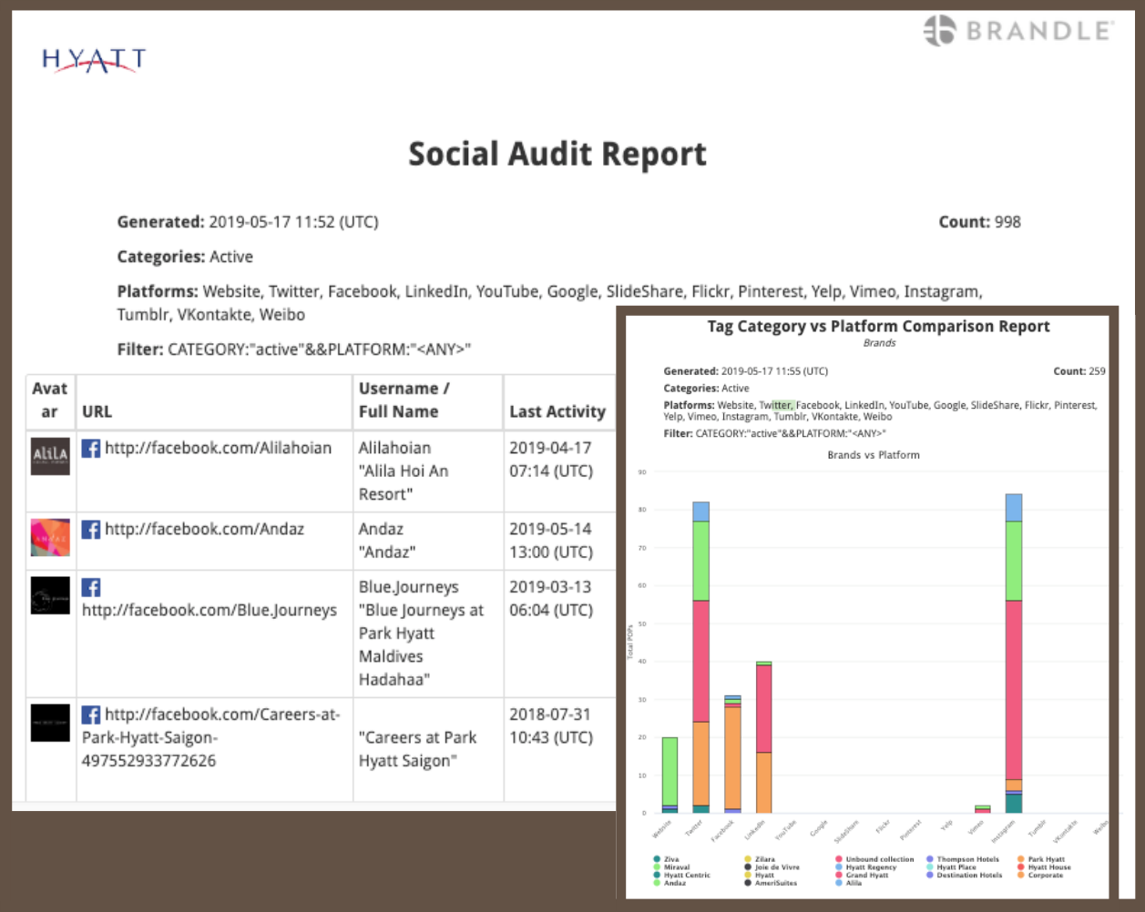
Task: Toggle the Miraval legend entry
Action: [671, 867]
